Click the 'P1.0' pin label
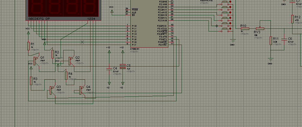The width and height of the screenshot is (302, 127). tap(134, 26)
